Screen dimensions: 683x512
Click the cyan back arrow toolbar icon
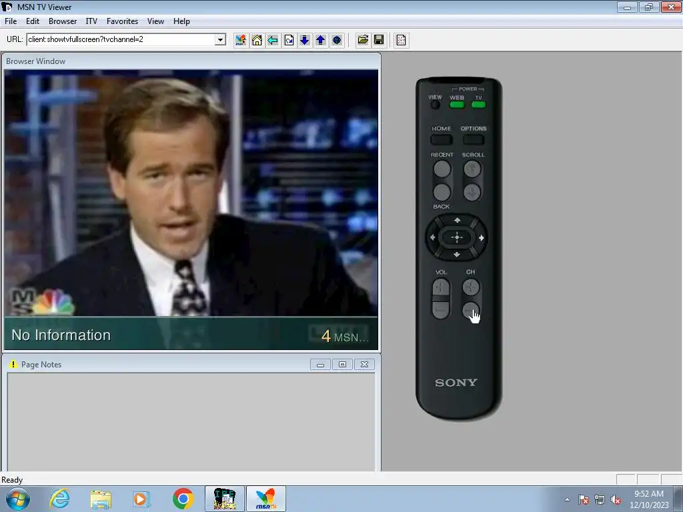coord(273,40)
